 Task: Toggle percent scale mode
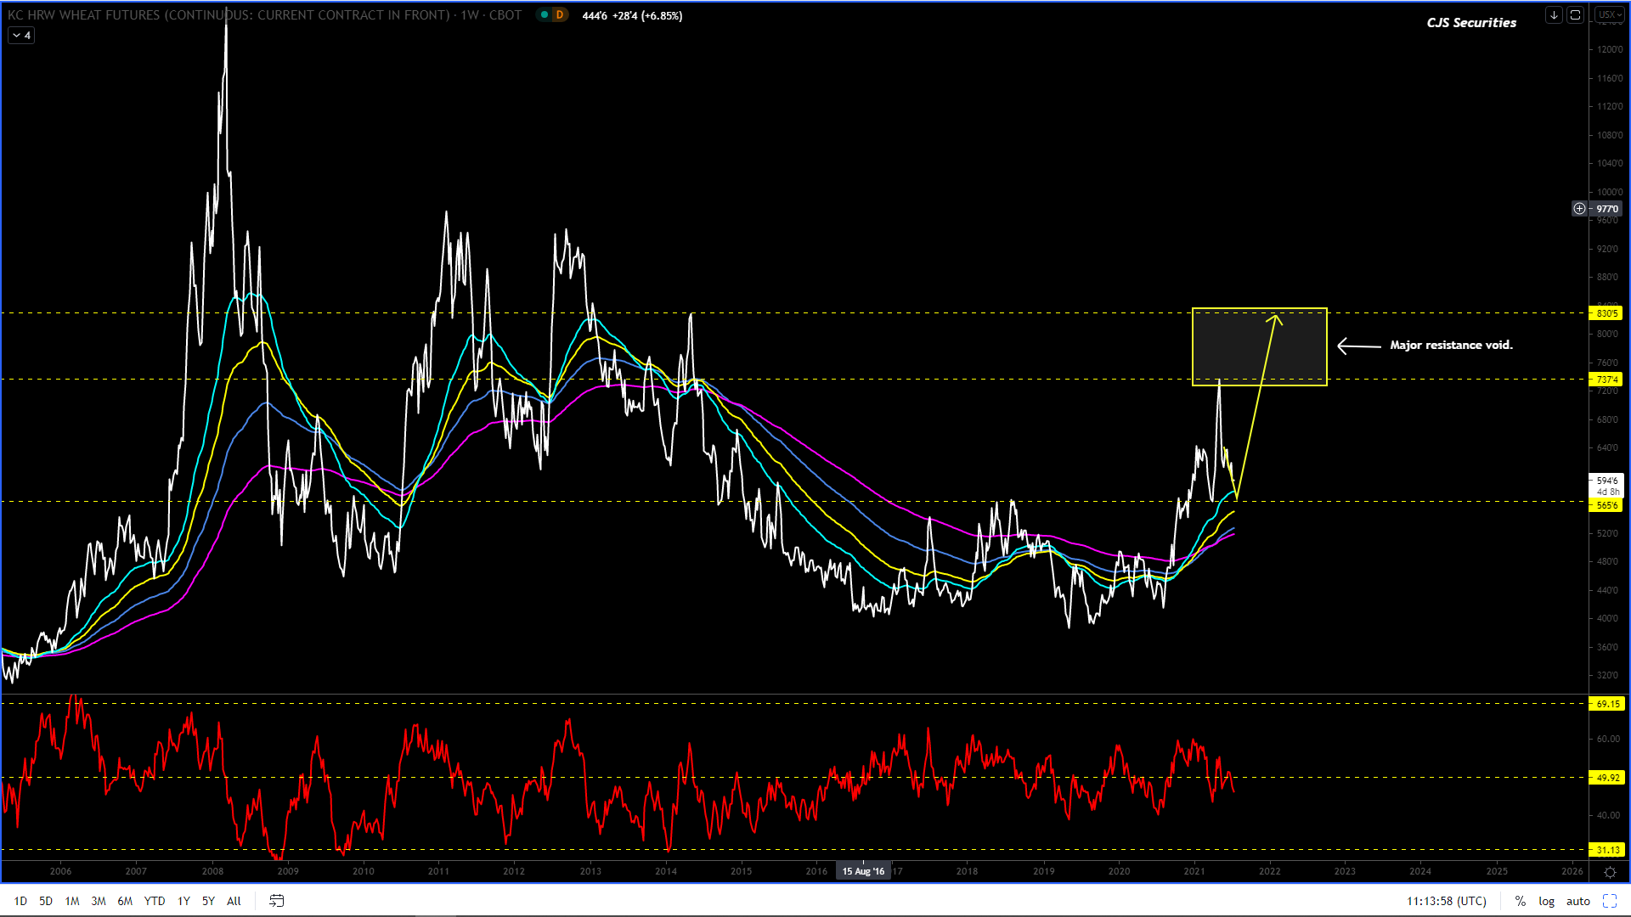tap(1521, 901)
